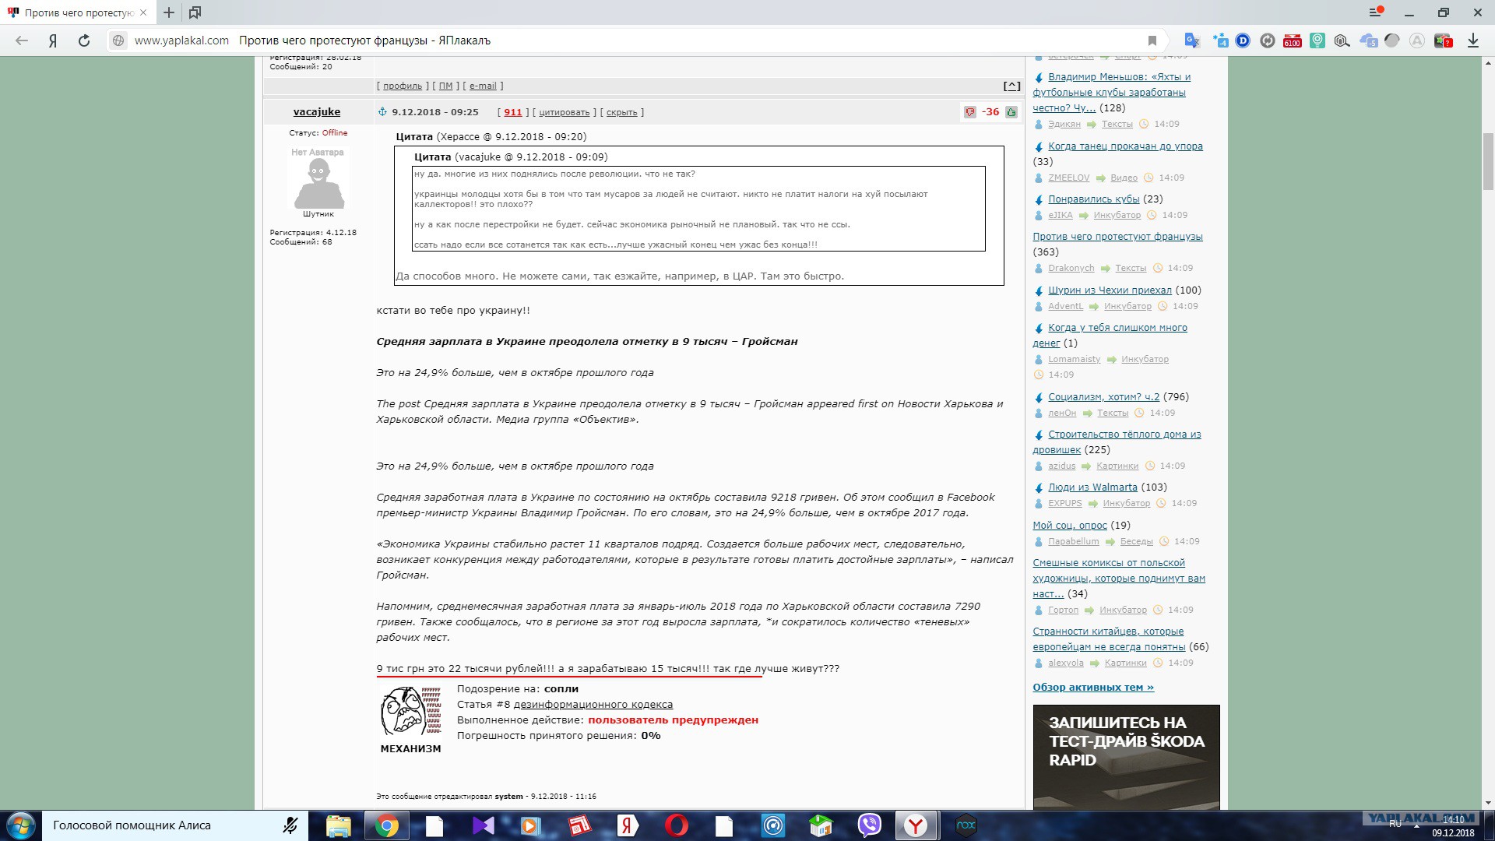Go back to the previous page
This screenshot has width=1495, height=841.
point(22,40)
